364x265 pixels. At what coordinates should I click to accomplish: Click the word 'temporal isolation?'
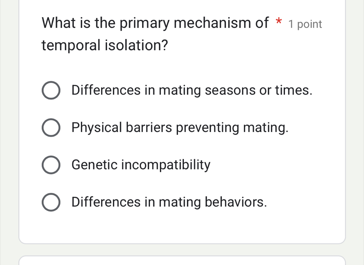(x=104, y=45)
